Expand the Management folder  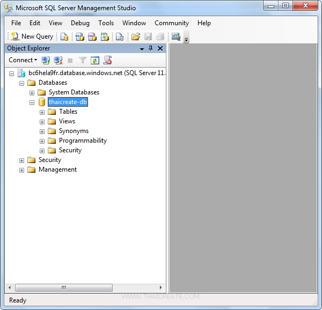[x=21, y=170]
